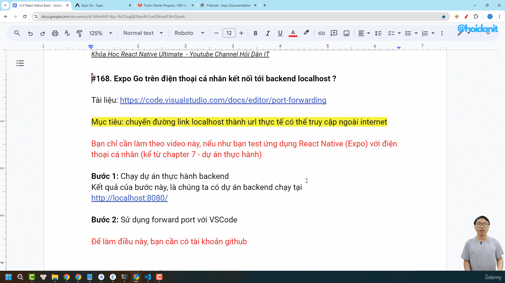Open the tab search dropdown
Screen dimensions: 505x283
click(x=5, y=5)
